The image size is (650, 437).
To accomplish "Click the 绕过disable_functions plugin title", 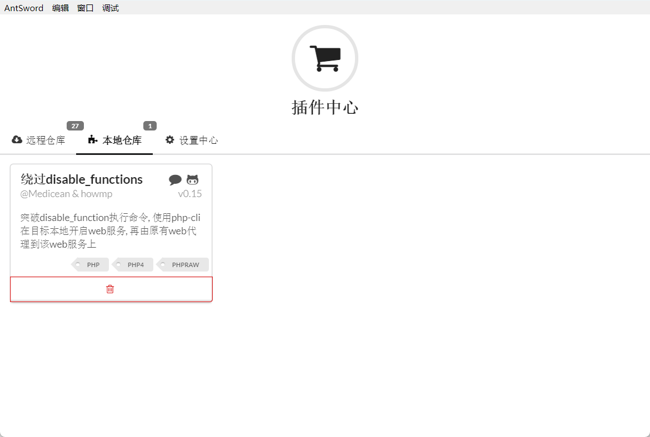I will pyautogui.click(x=82, y=179).
